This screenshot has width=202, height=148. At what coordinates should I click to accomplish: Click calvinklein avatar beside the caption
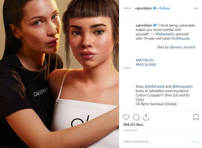(127, 68)
